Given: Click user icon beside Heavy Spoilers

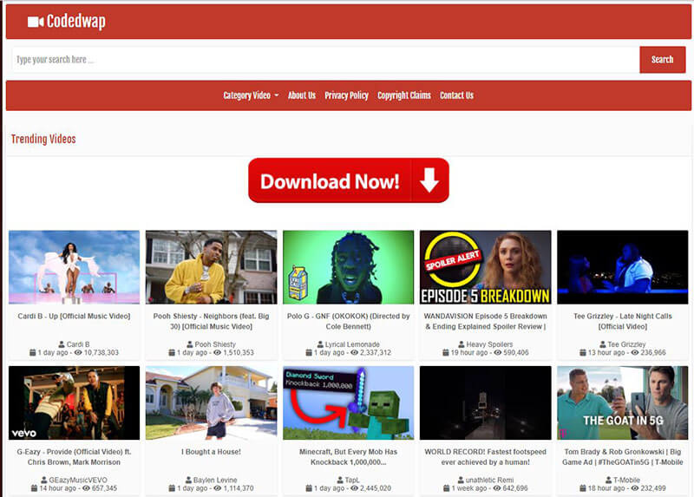Looking at the screenshot, I should click(462, 344).
